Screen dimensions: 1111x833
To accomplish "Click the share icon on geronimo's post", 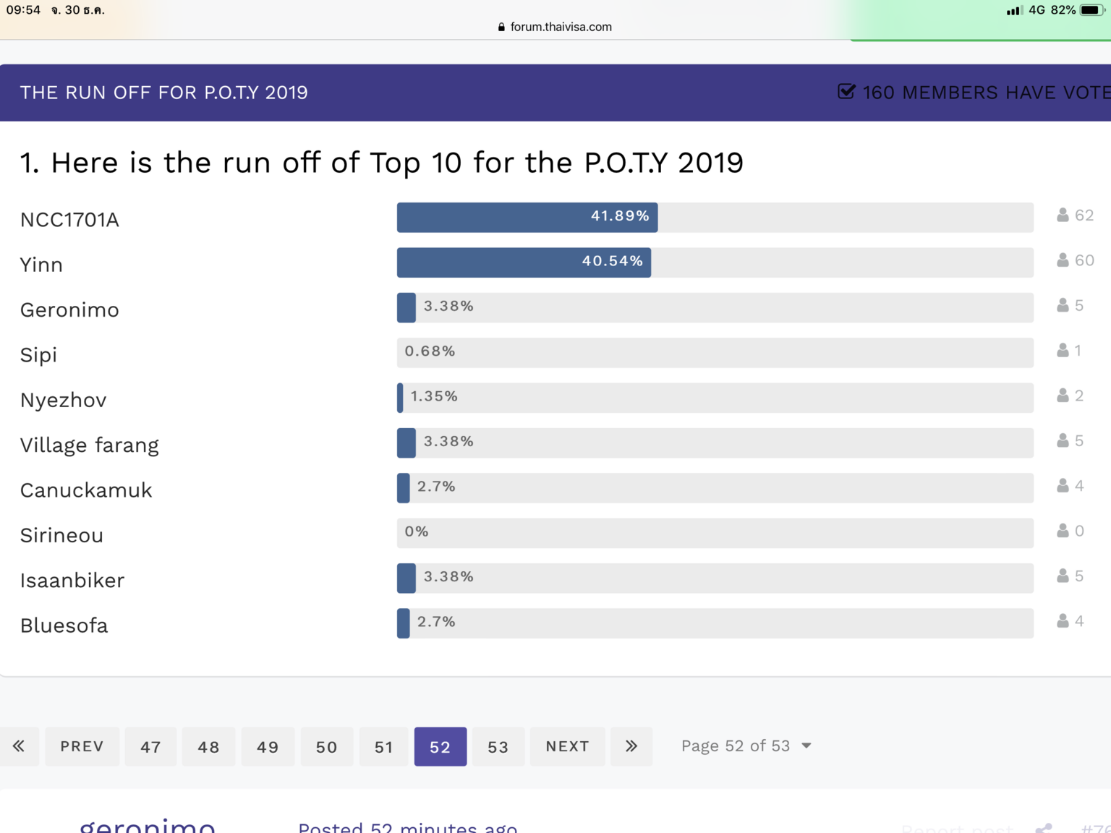I will tap(1044, 828).
